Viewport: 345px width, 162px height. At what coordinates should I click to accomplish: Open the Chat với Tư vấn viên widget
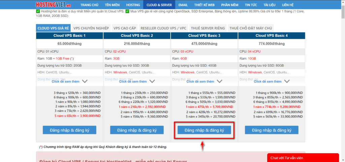click(x=303, y=158)
